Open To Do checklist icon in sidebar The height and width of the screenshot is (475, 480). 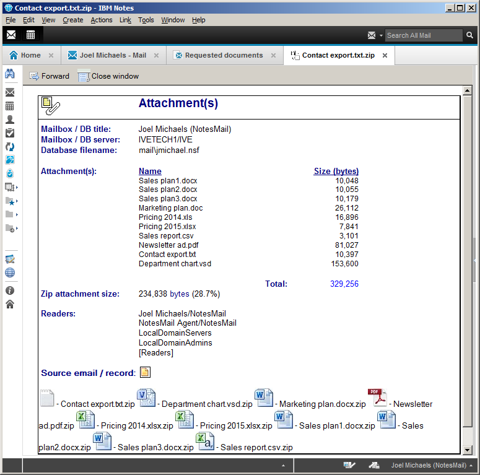[10, 133]
